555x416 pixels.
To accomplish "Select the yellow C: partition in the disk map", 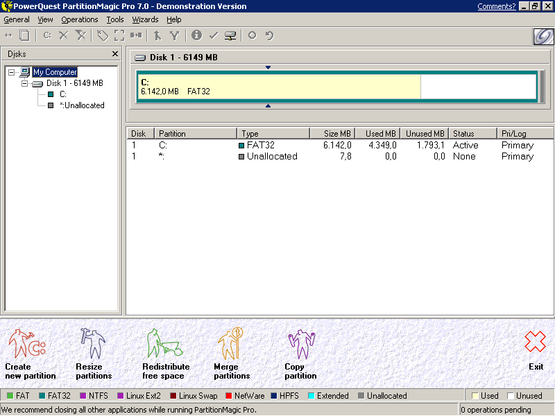I will (x=278, y=87).
